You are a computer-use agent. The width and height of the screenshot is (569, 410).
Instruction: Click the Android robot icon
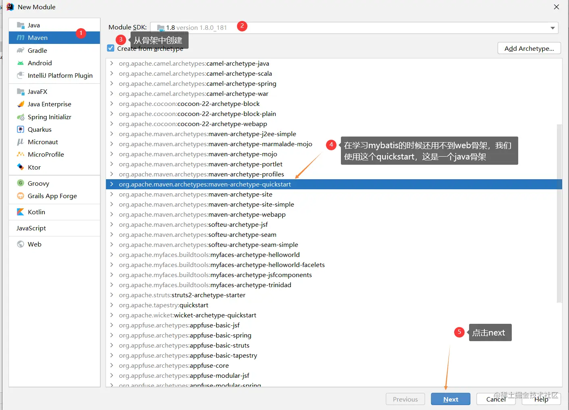pyautogui.click(x=21, y=63)
